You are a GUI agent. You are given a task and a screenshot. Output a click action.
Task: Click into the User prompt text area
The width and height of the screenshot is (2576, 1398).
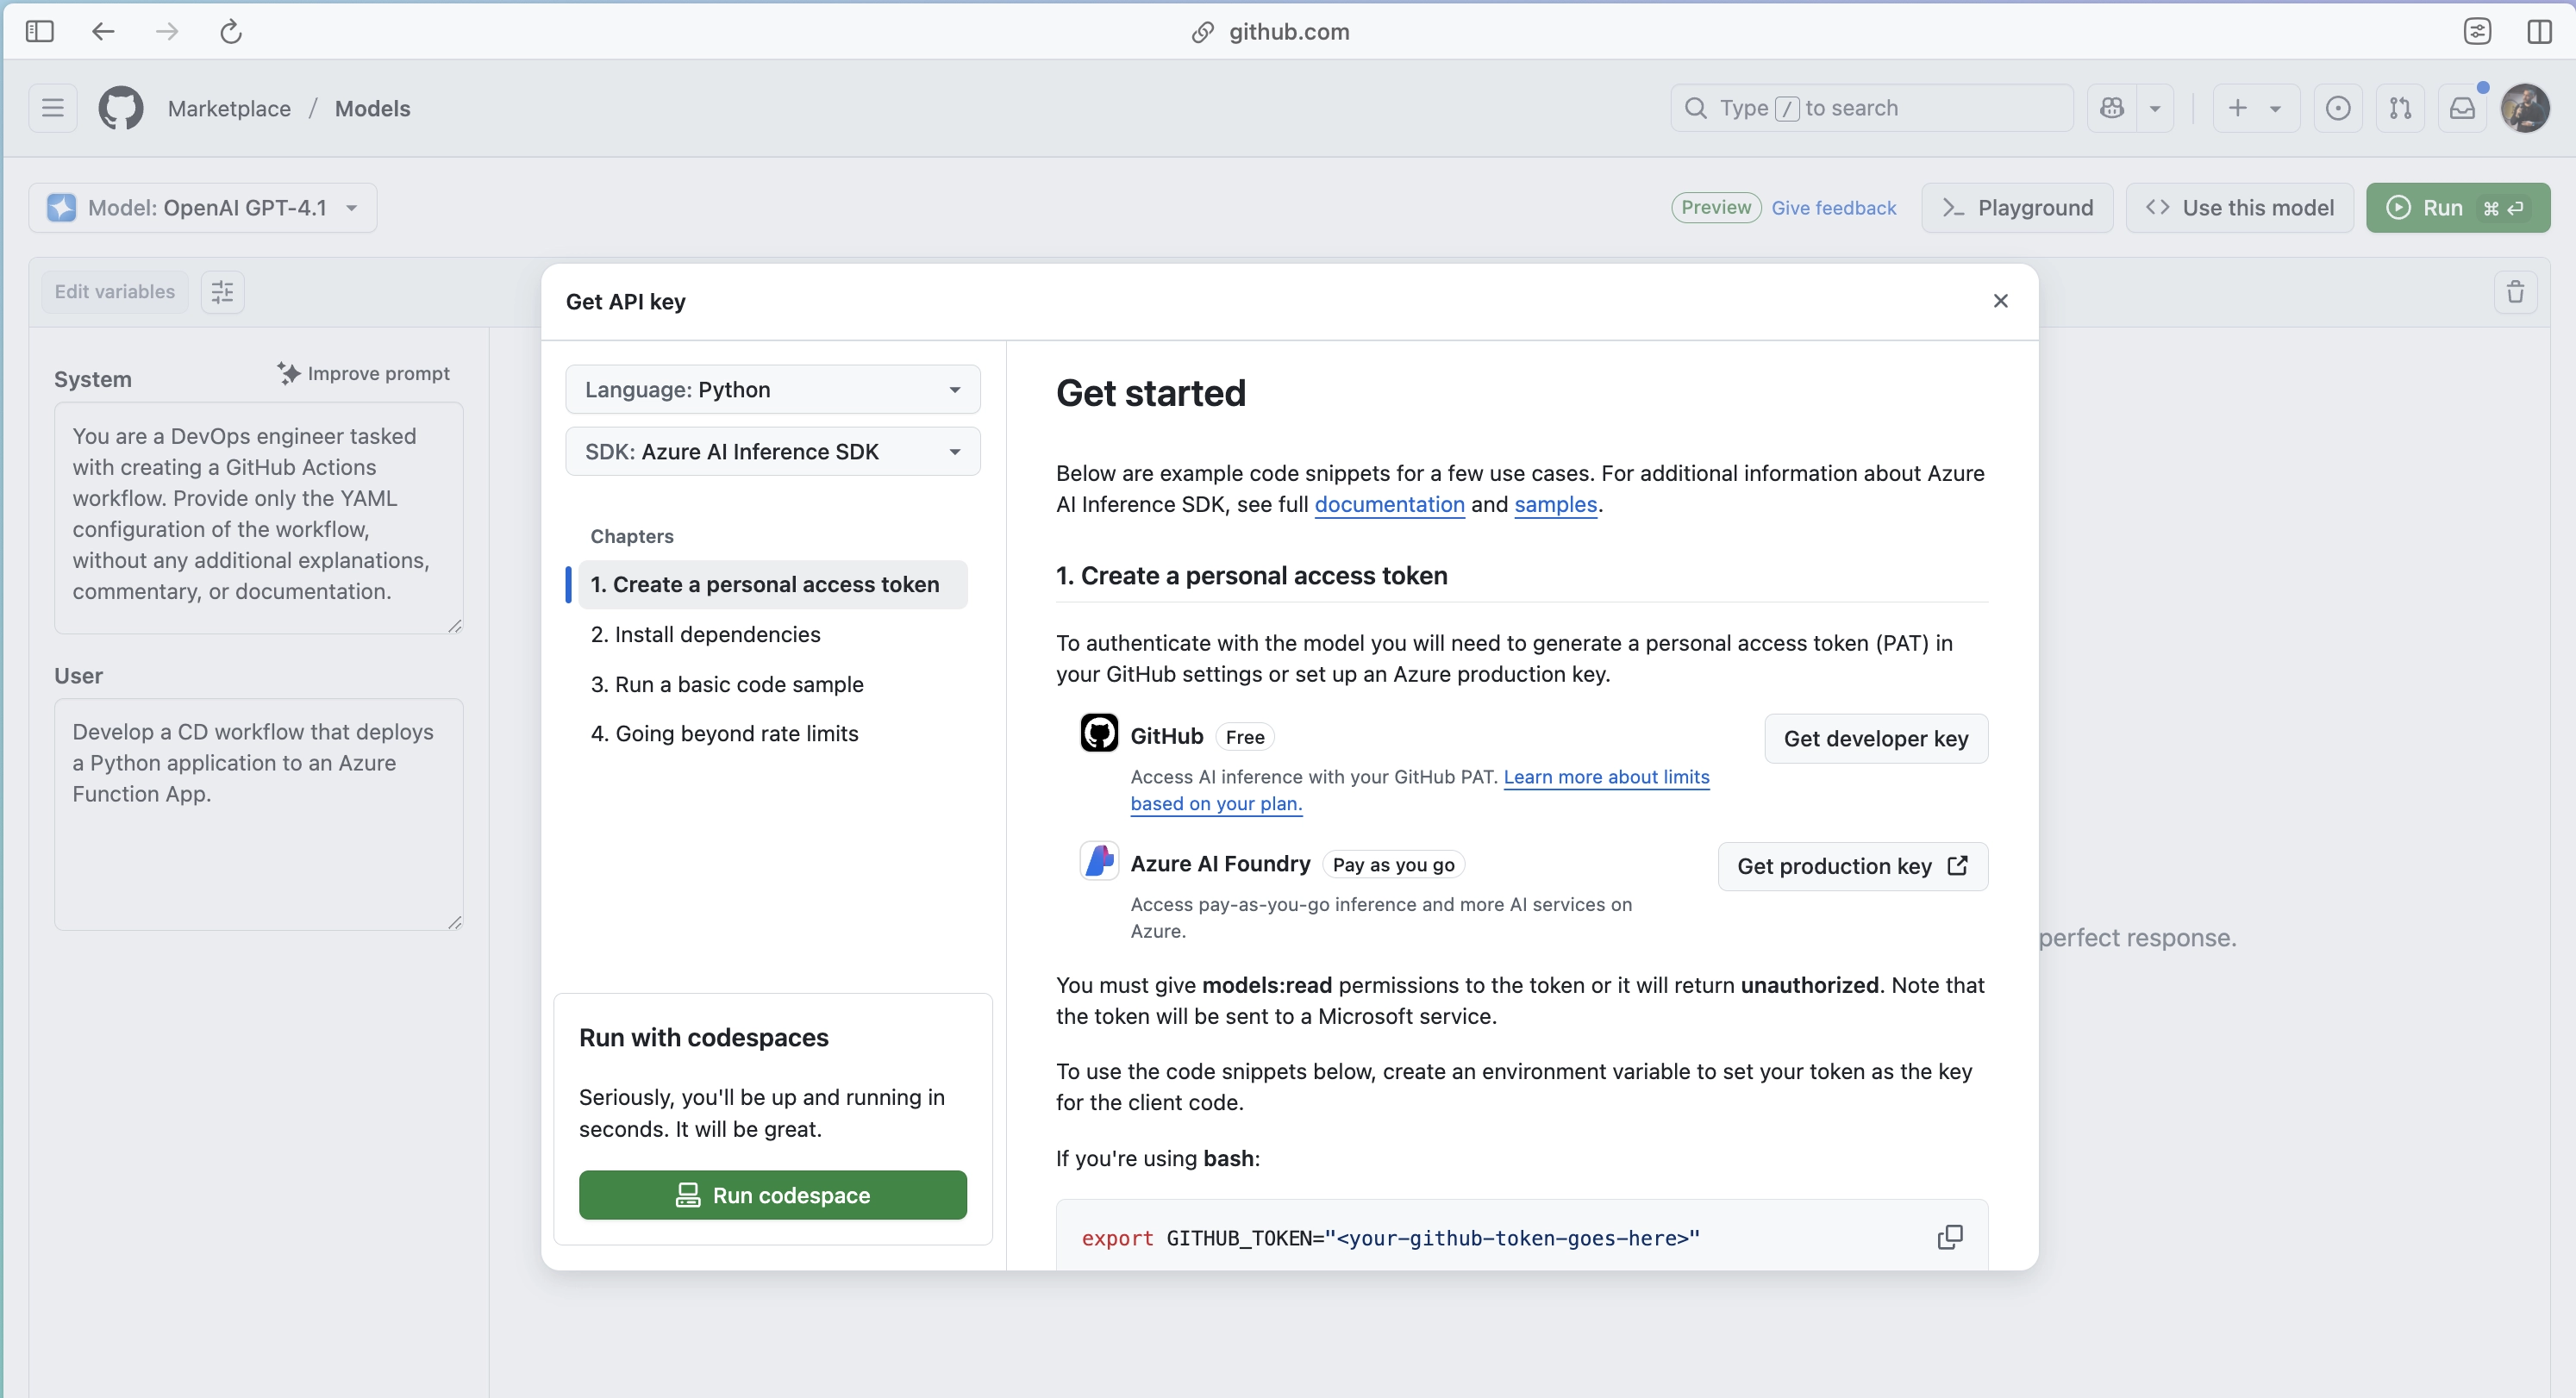click(x=258, y=814)
